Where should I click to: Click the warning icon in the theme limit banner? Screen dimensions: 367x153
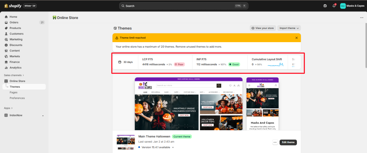click(117, 38)
